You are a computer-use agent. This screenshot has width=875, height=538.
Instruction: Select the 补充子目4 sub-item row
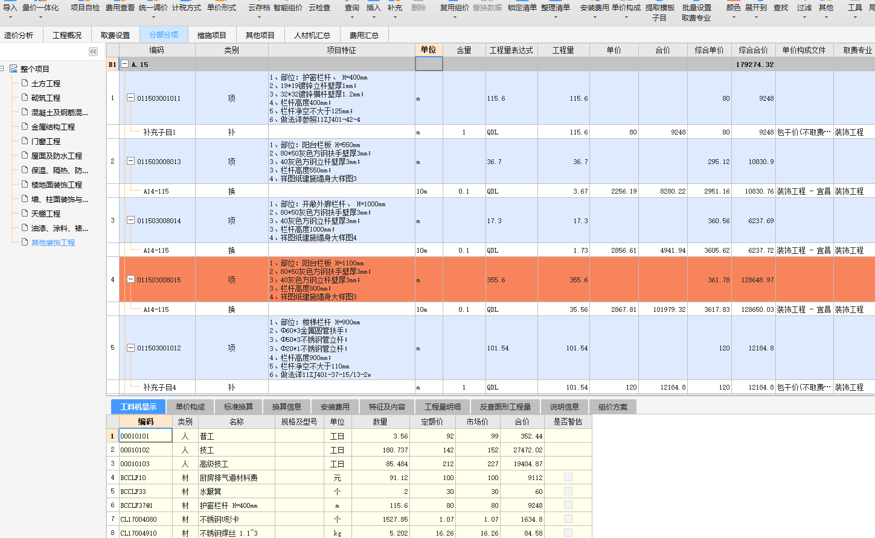pyautogui.click(x=490, y=387)
